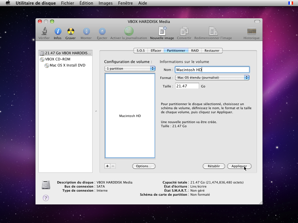Add a partition with the plus button

[107, 166]
